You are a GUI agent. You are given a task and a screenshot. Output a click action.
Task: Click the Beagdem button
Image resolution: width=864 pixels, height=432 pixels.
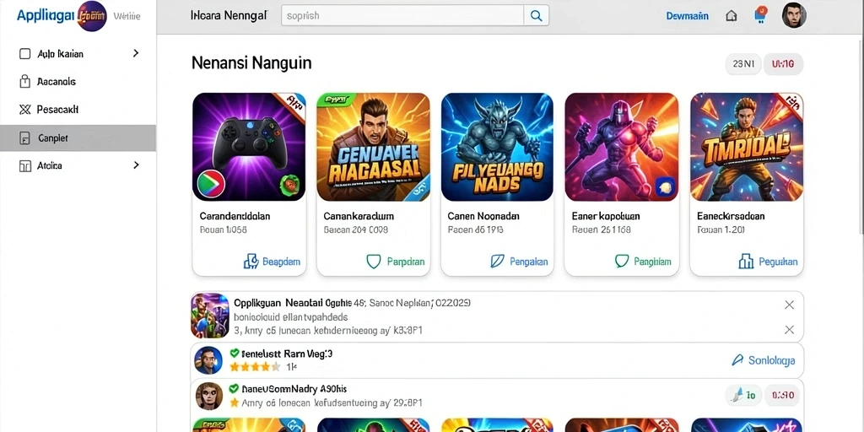[272, 262]
